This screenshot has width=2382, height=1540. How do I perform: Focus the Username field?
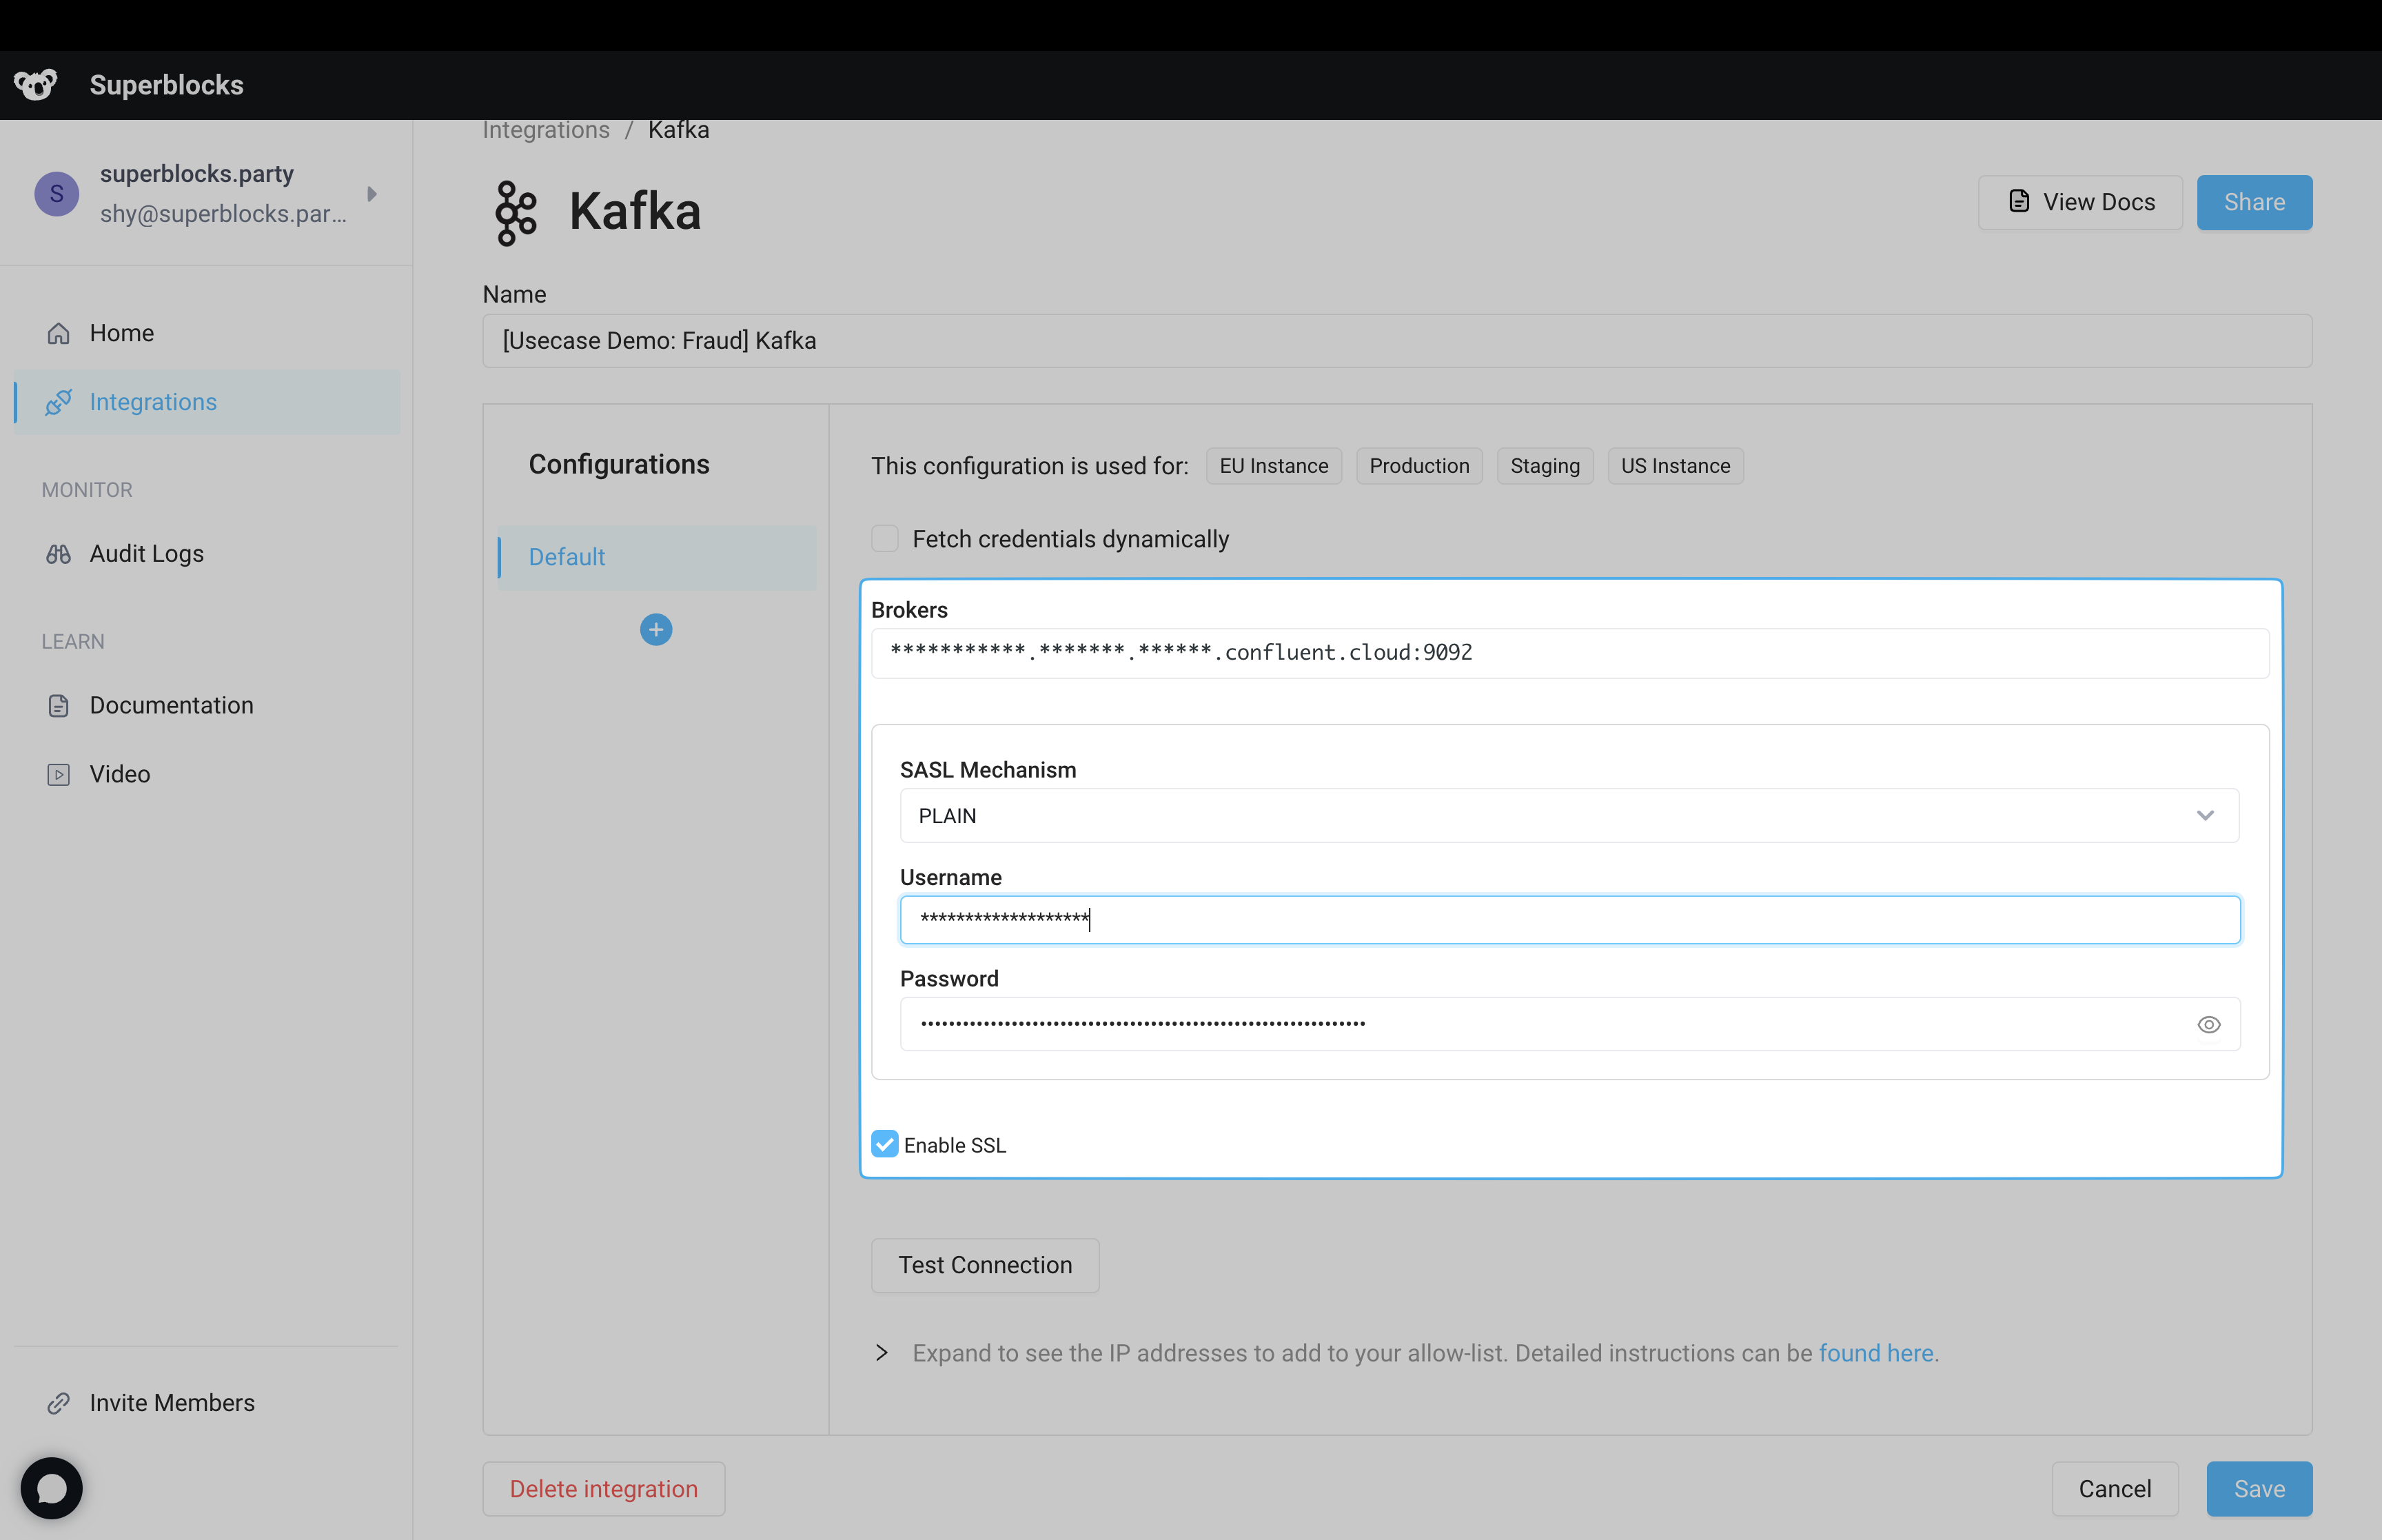[x=1570, y=920]
